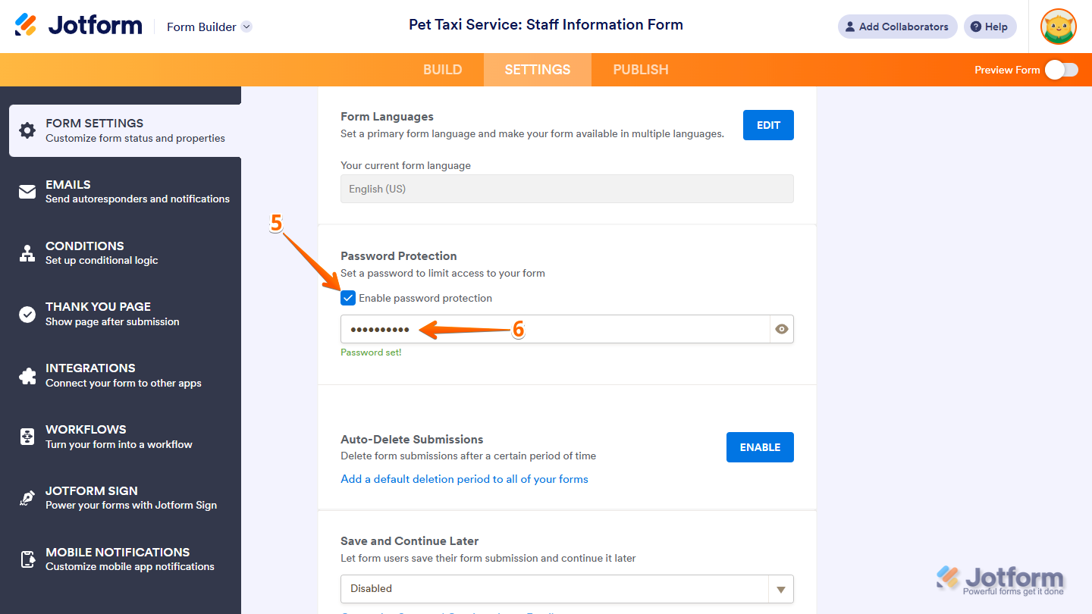
Task: Click the Integrations puzzle piece icon
Action: [x=27, y=375]
